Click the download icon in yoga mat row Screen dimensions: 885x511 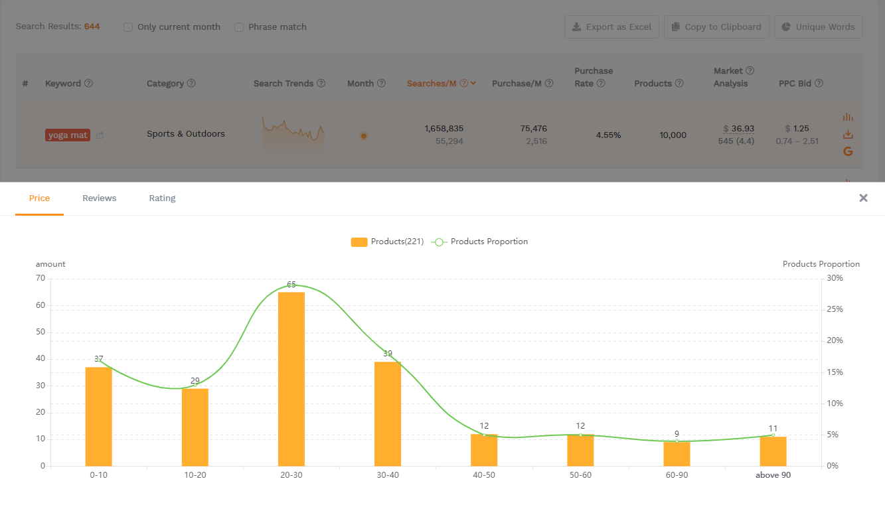pos(847,134)
